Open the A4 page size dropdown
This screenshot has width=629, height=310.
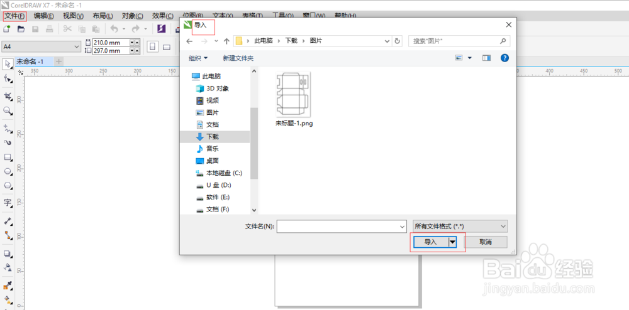[77, 47]
